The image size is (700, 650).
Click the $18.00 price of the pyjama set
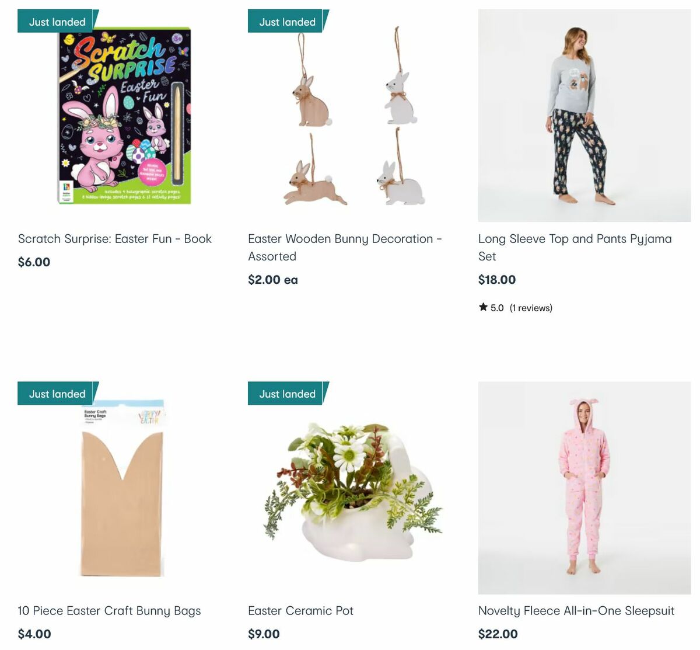(496, 280)
